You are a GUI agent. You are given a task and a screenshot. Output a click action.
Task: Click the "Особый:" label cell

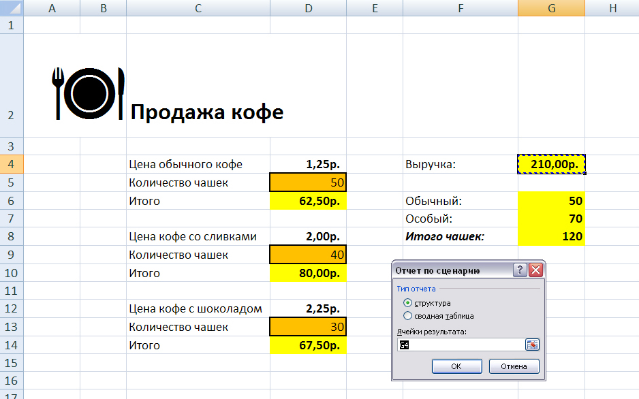(461, 219)
